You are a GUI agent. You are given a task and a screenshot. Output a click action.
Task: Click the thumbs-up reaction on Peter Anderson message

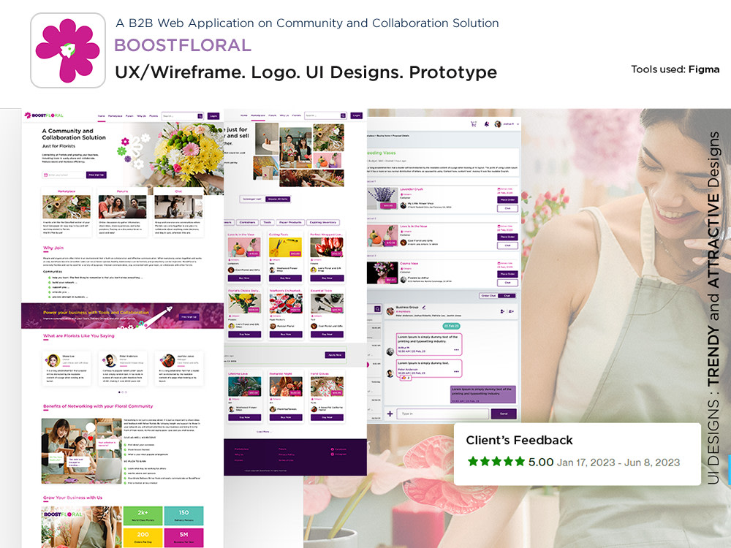point(404,378)
